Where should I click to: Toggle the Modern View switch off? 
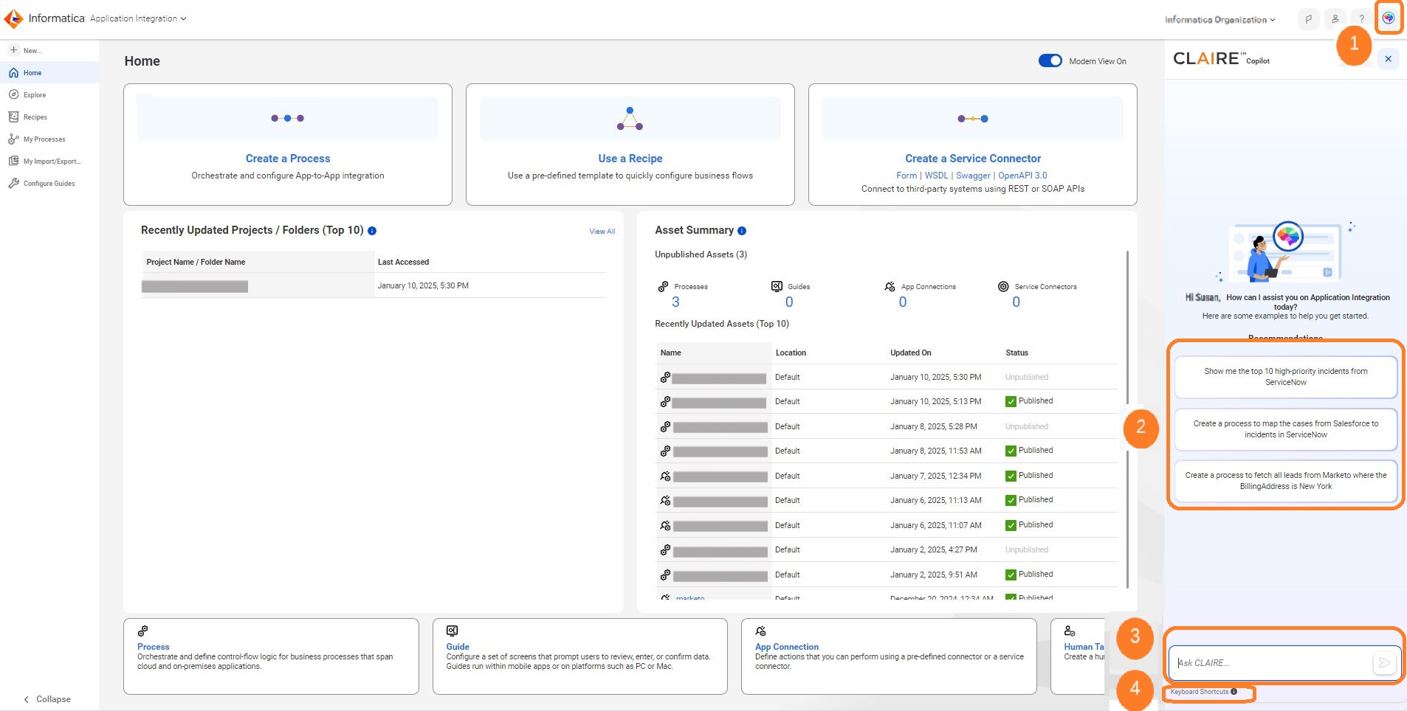coord(1050,61)
